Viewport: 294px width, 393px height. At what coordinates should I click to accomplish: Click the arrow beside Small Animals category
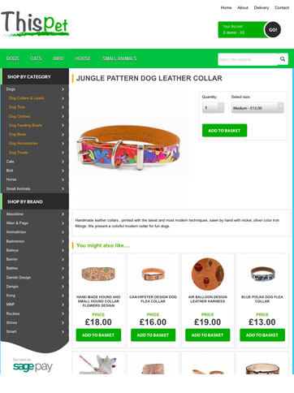63,188
